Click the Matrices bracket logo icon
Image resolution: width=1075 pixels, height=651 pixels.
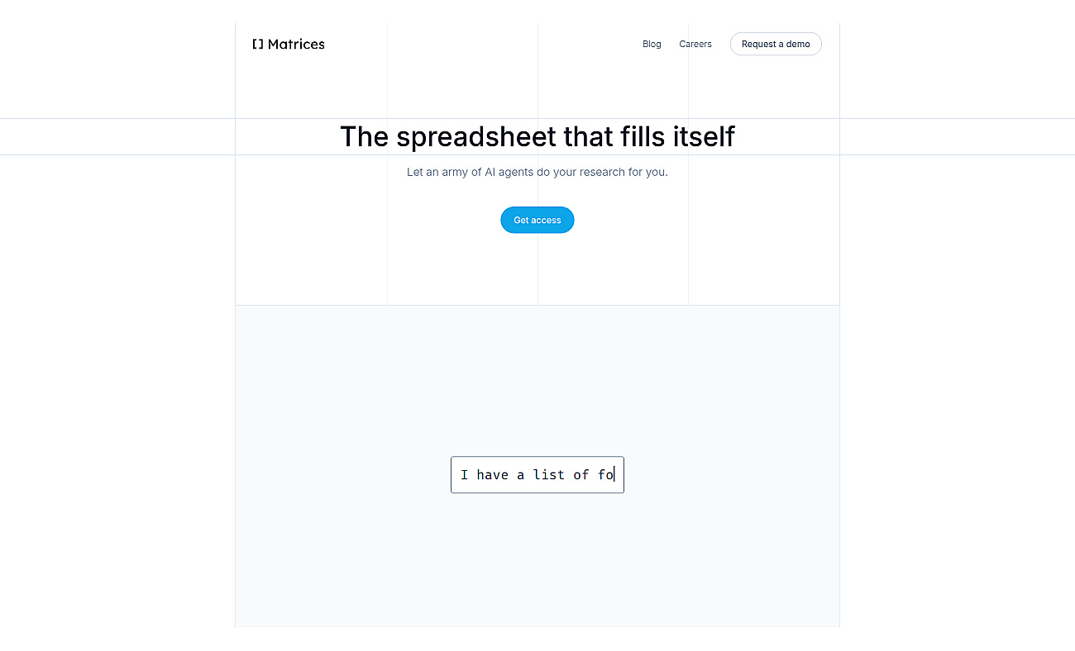[x=258, y=44]
